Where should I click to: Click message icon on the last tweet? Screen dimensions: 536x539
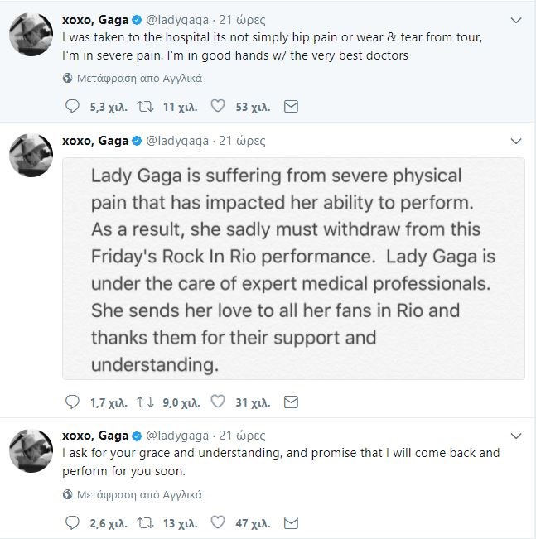click(x=290, y=522)
